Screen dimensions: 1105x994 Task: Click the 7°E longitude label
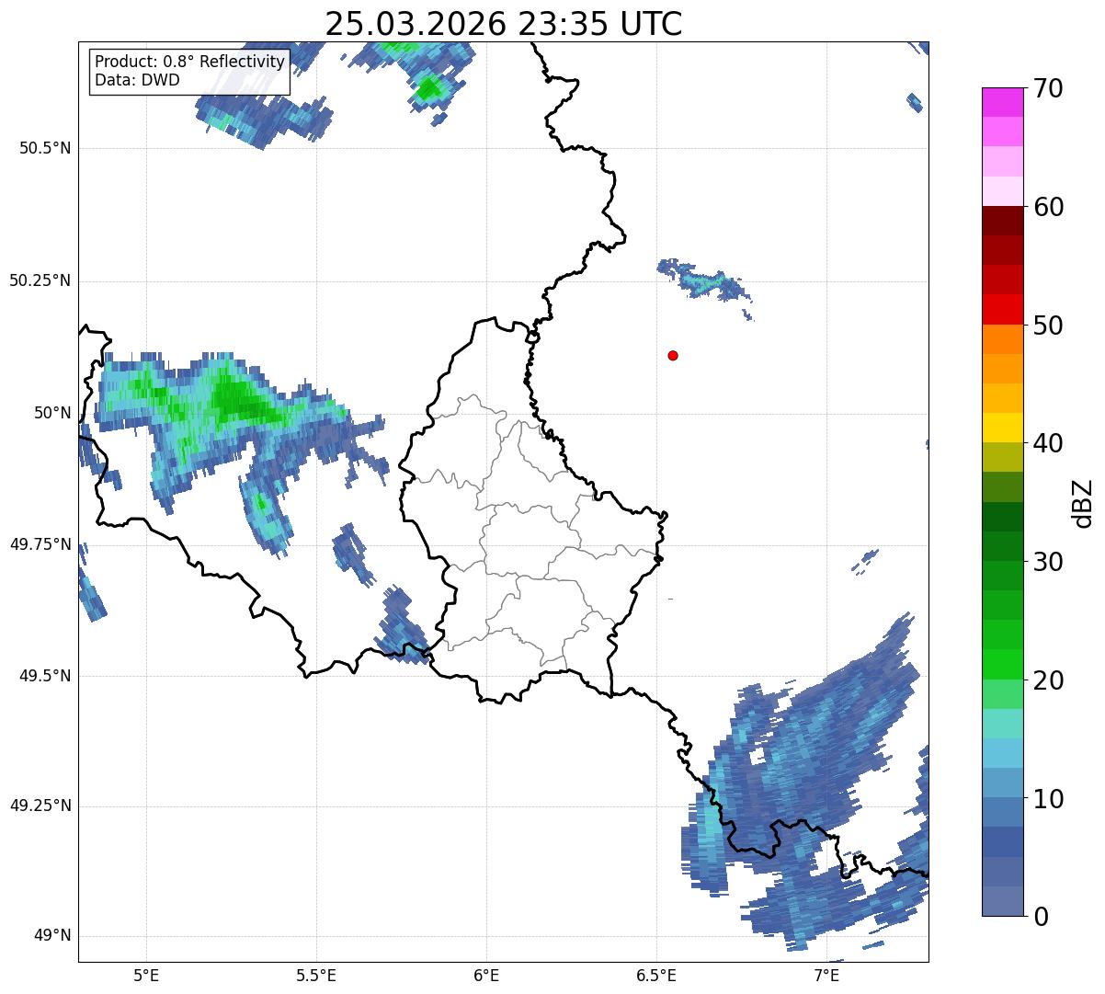click(x=826, y=975)
